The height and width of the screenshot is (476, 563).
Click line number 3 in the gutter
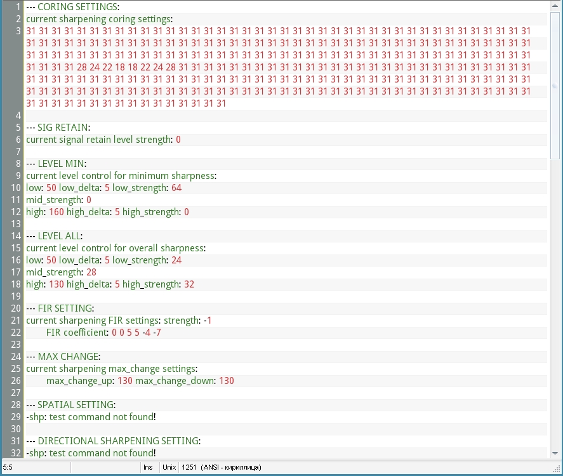(x=18, y=30)
